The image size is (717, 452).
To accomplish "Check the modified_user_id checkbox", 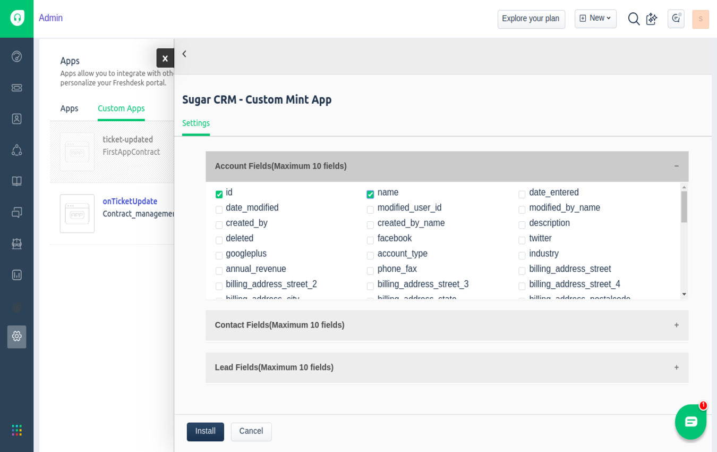I will pos(370,210).
